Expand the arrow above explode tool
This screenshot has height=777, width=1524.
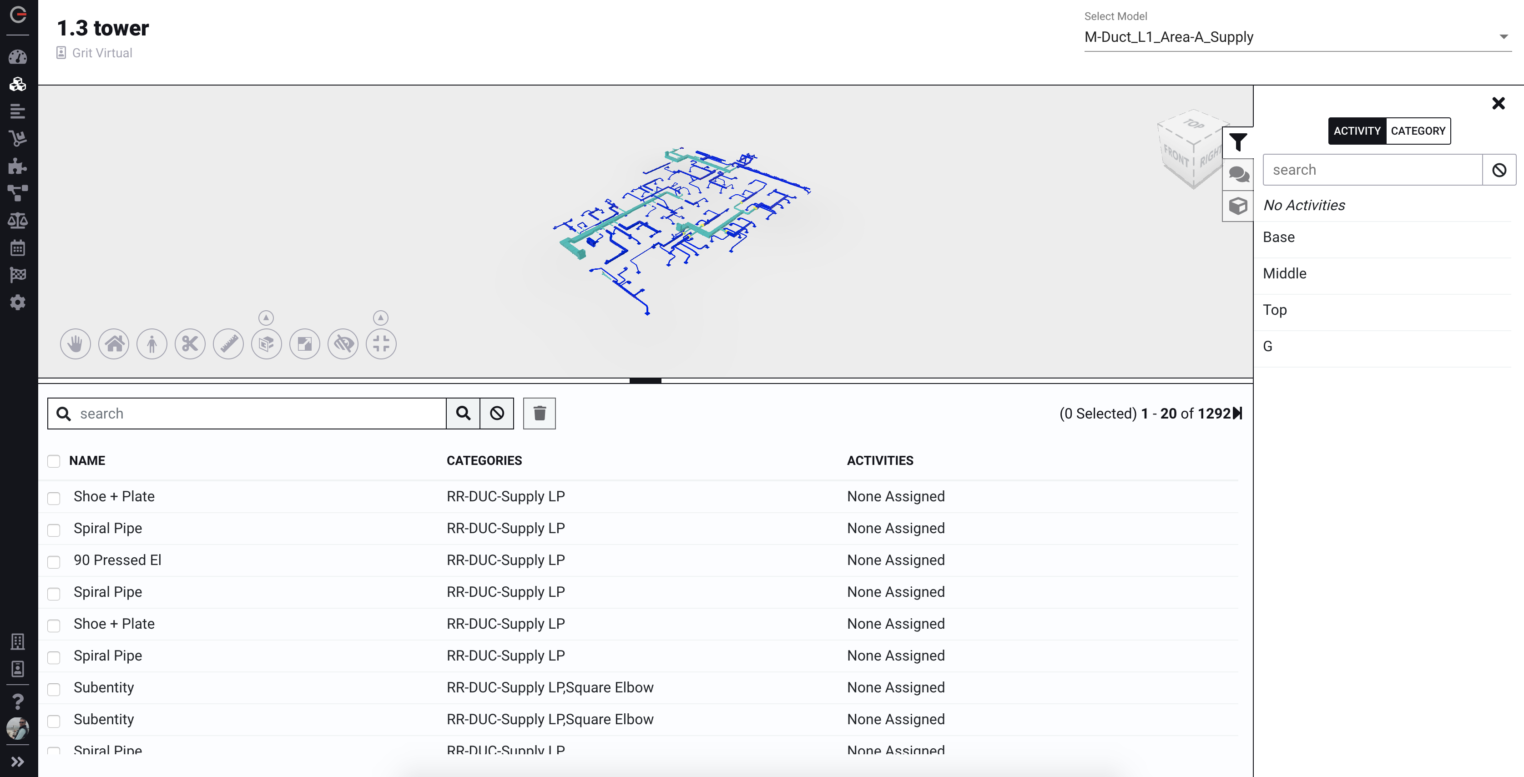[x=266, y=318]
